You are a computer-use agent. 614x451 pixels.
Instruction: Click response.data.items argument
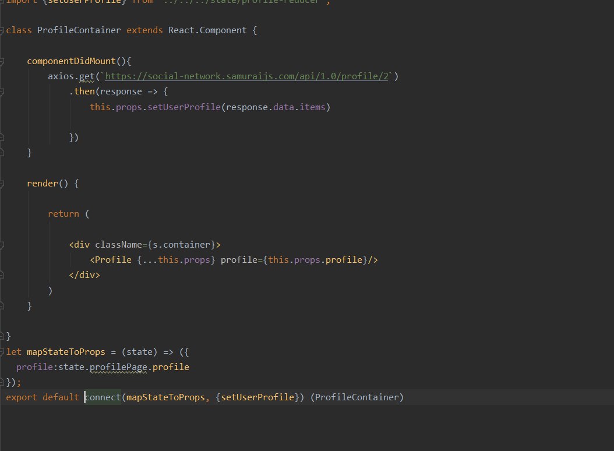(276, 107)
